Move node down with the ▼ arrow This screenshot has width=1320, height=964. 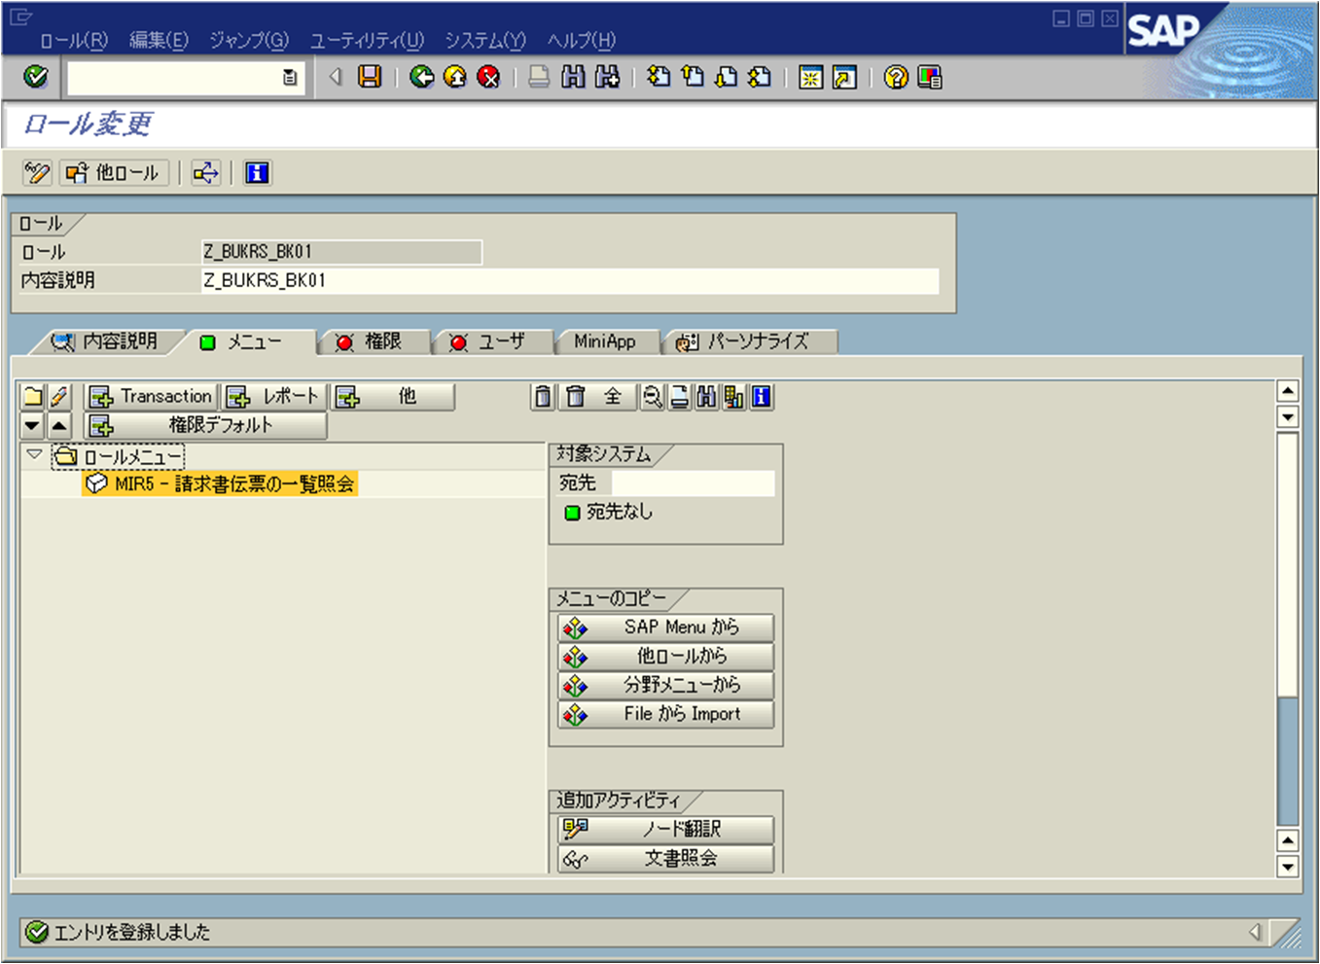pyautogui.click(x=31, y=425)
